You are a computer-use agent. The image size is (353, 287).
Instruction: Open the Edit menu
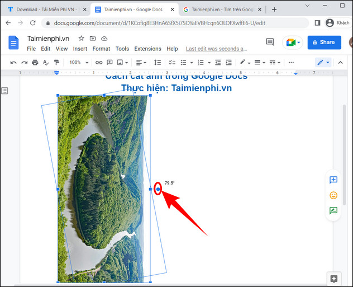(46, 49)
